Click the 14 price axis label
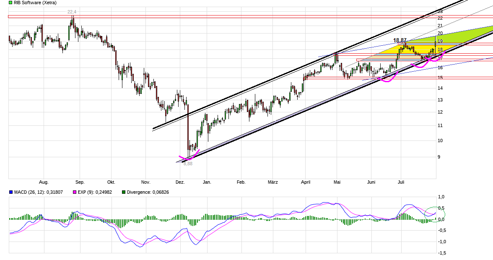Viewport: 493px width, 260px height. coord(440,88)
